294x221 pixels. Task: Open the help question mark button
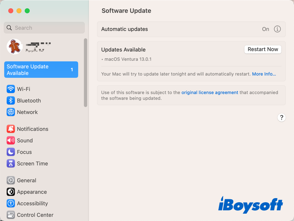[x=282, y=117]
